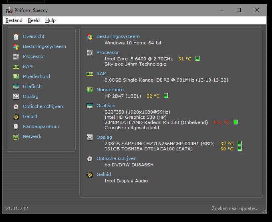Click the Toshiba drive temperature indicator

point(240,148)
